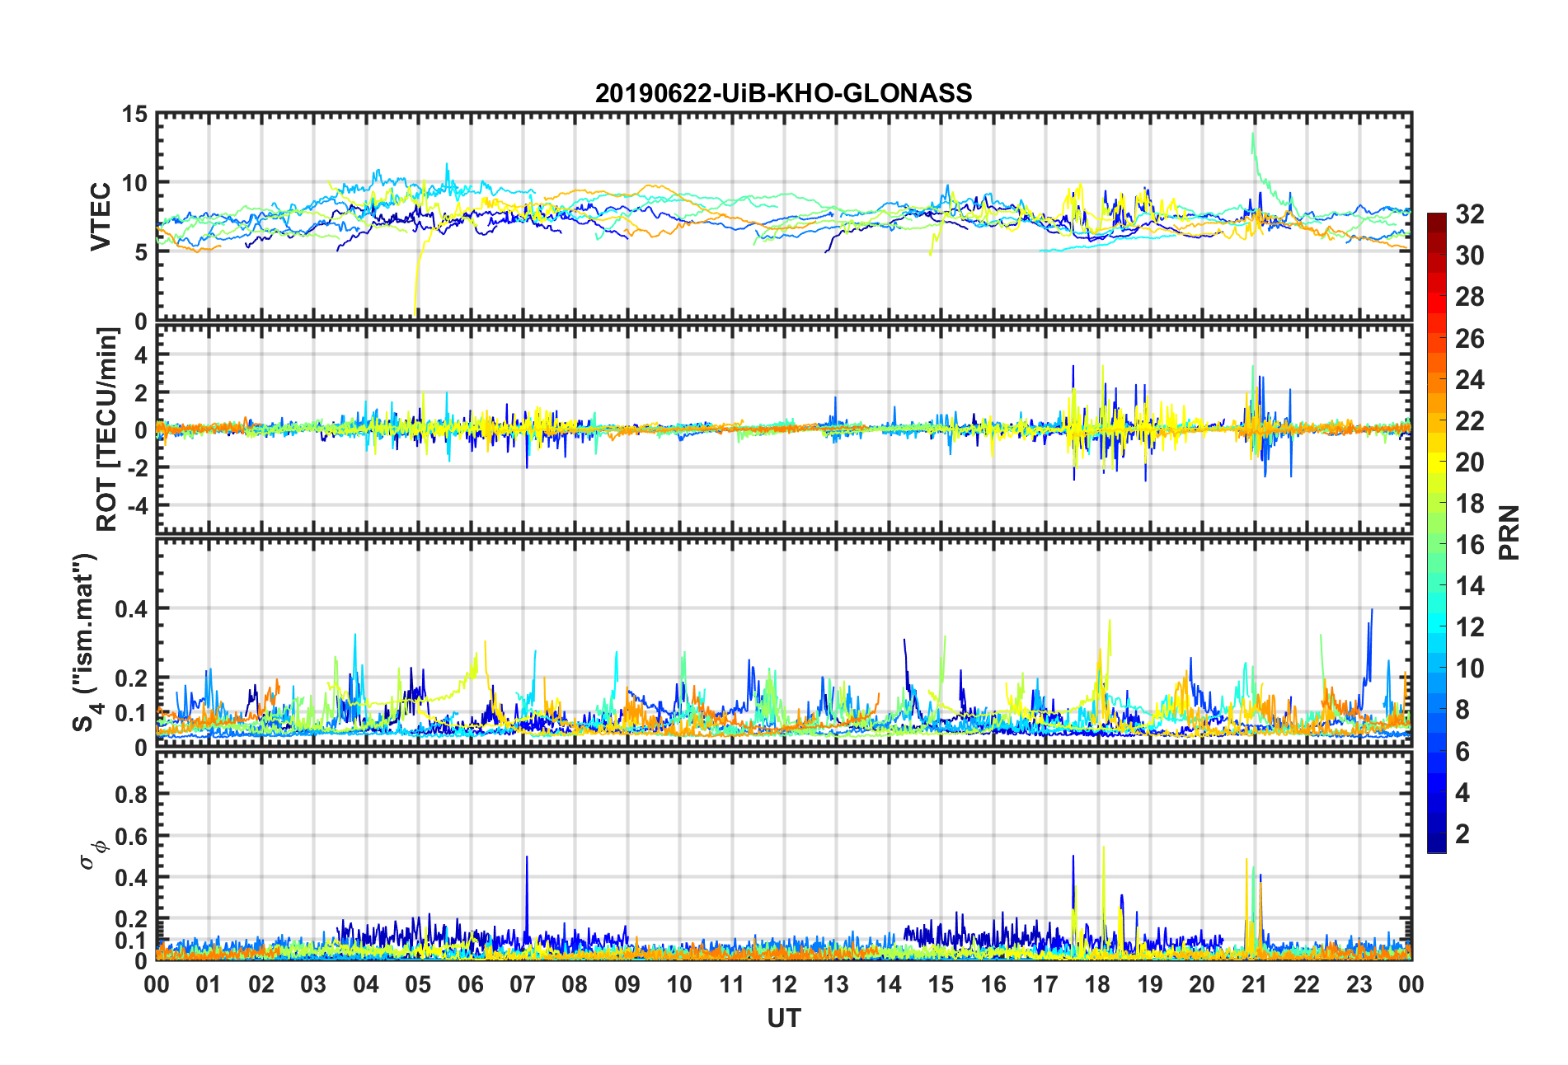The width and height of the screenshot is (1568, 1065).
Task: Click the PRN colorbar tick label 8
Action: (1462, 710)
